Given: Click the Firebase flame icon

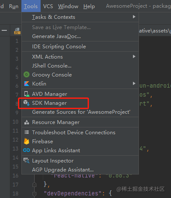Looking at the screenshot, I should coord(27,141).
